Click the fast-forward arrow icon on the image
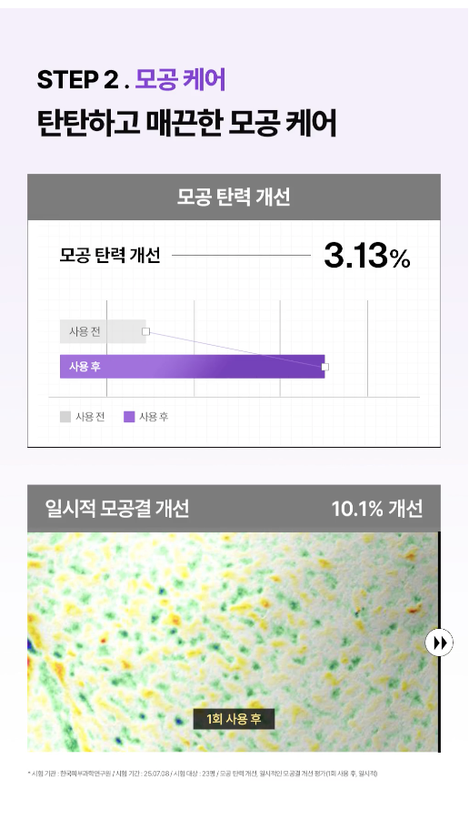 pyautogui.click(x=439, y=643)
